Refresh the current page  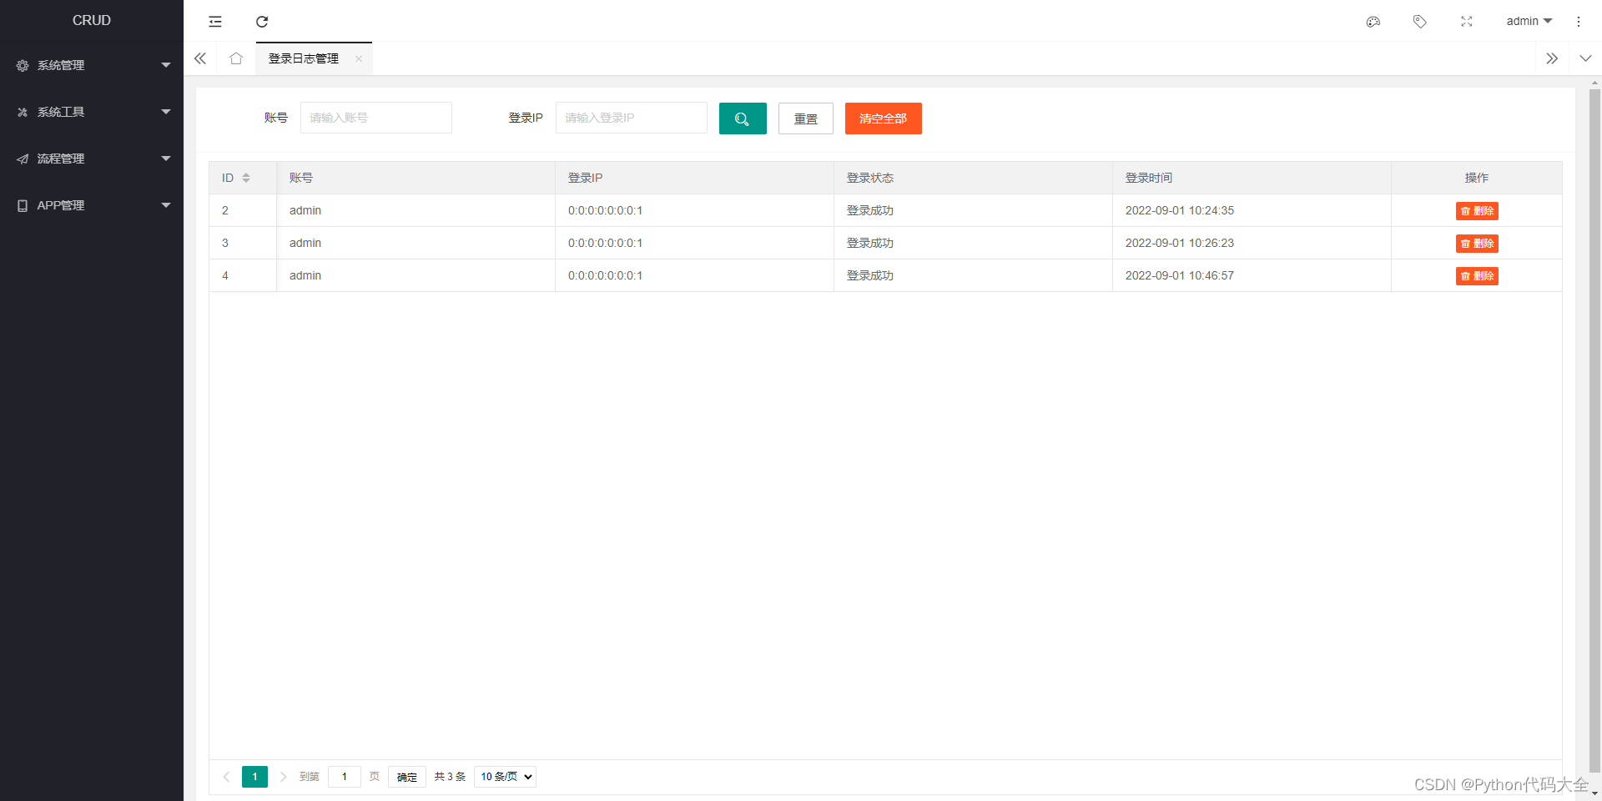click(262, 22)
